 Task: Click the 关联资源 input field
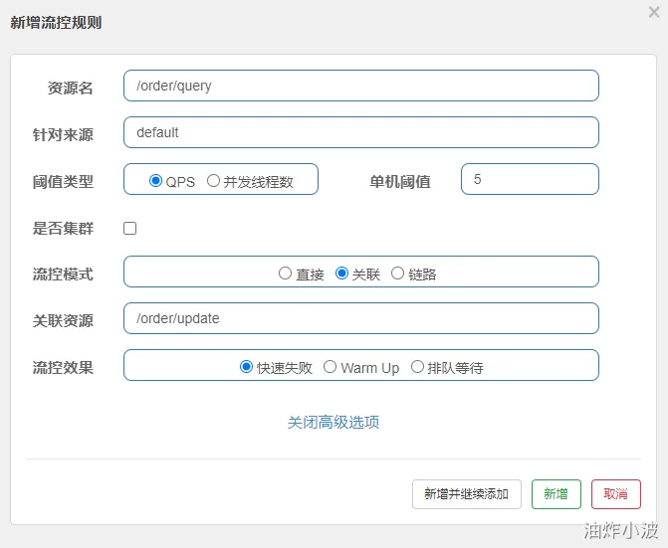click(x=360, y=318)
